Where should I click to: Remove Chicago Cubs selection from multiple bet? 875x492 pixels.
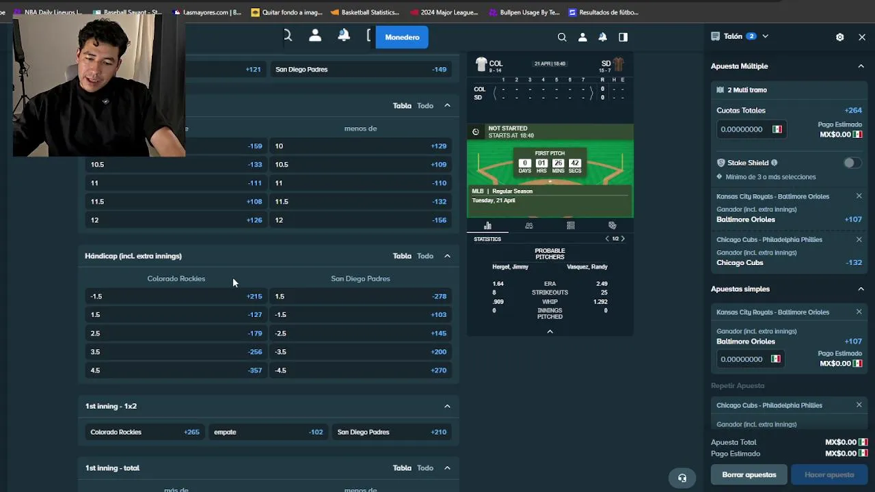(x=859, y=239)
